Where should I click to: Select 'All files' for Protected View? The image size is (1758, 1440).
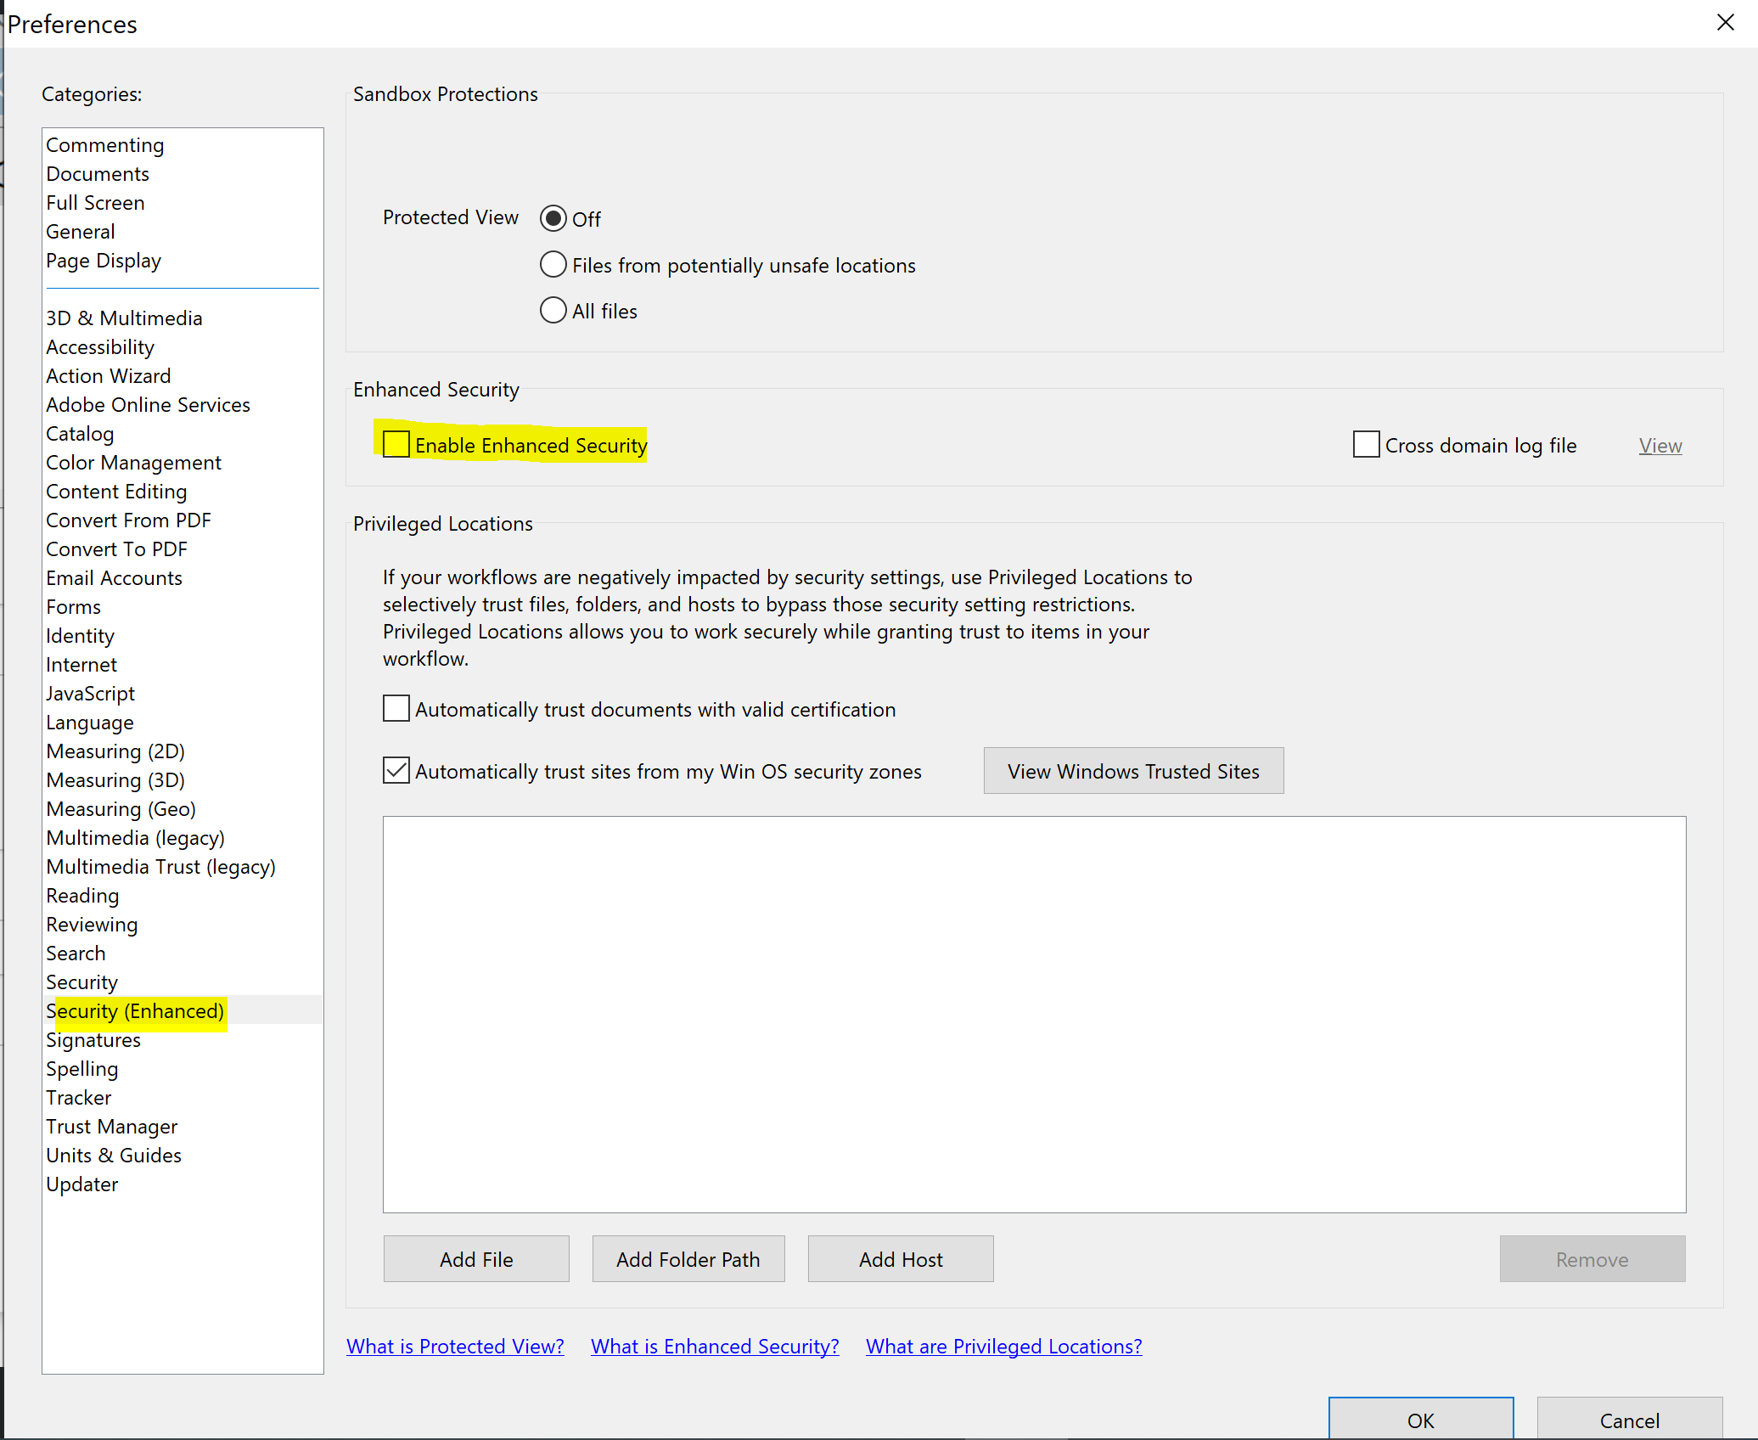pyautogui.click(x=553, y=311)
